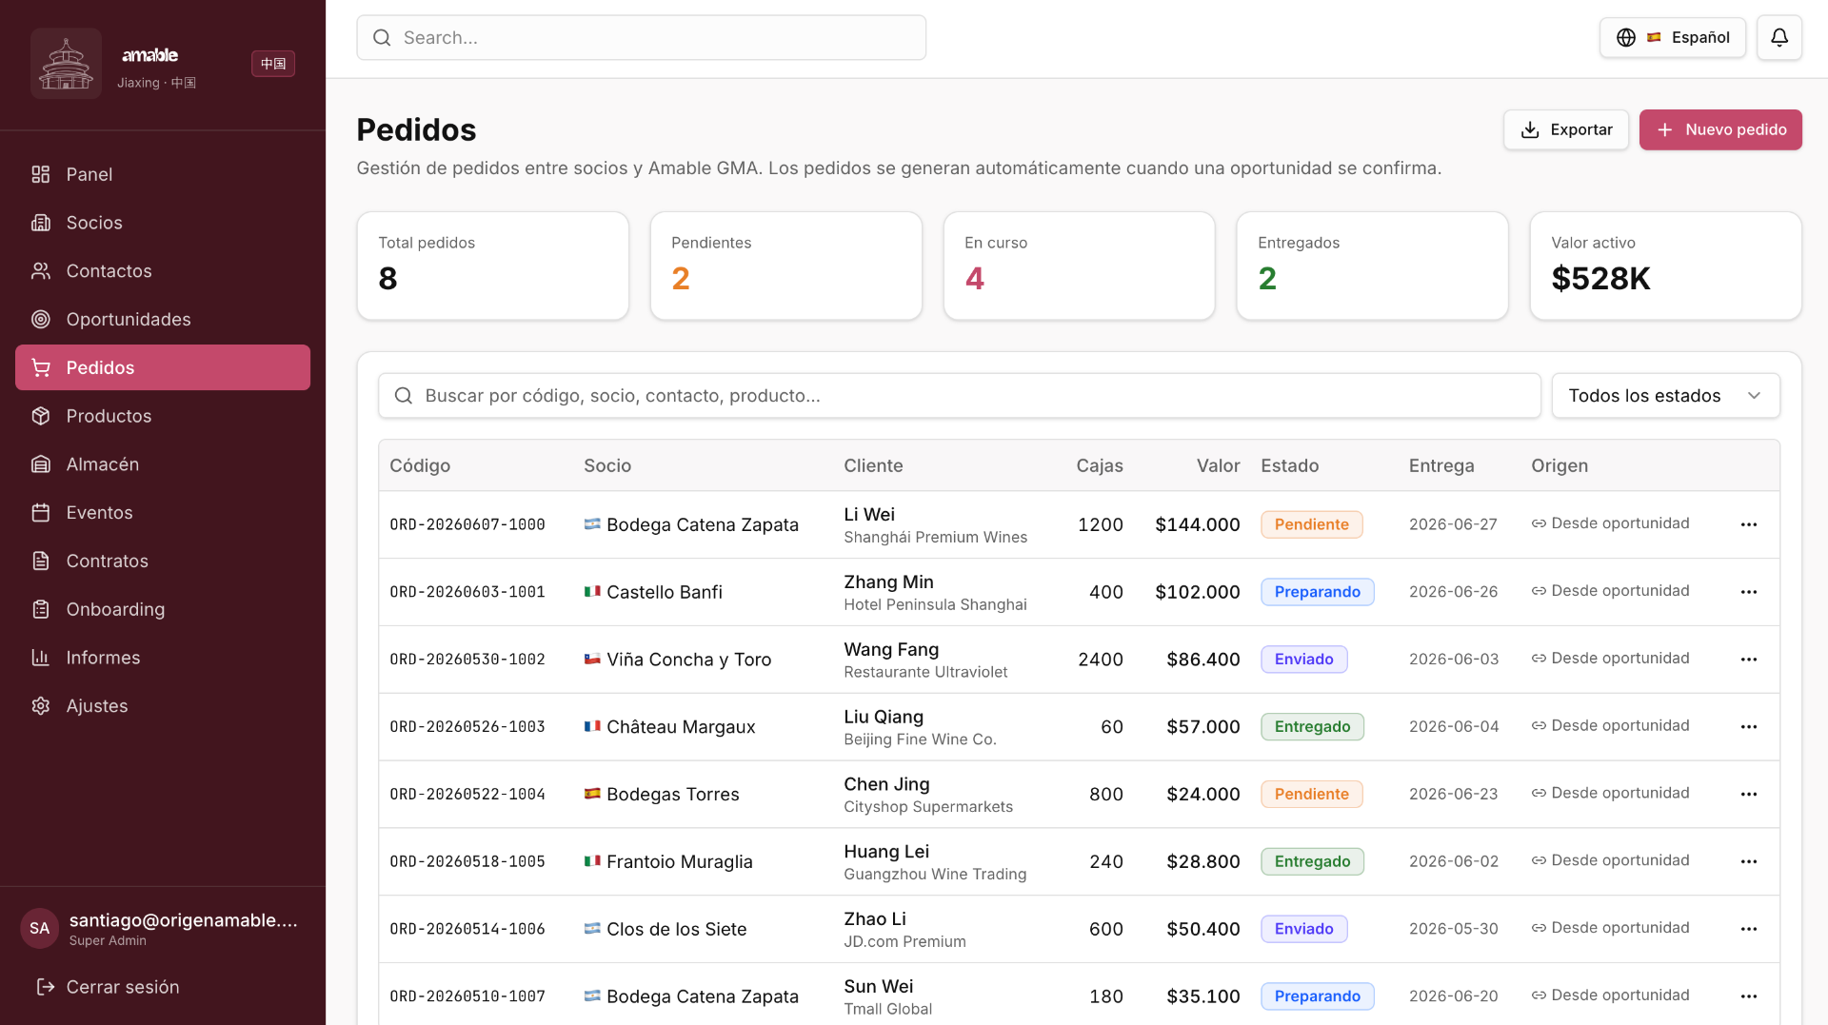Click Desde oportunidad link for Li Wei order
The image size is (1828, 1025).
tap(1610, 523)
